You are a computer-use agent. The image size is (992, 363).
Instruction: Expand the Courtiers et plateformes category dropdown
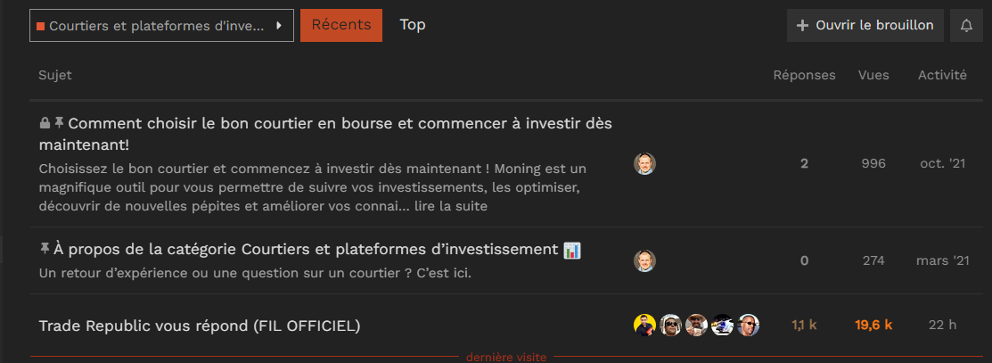[x=161, y=25]
